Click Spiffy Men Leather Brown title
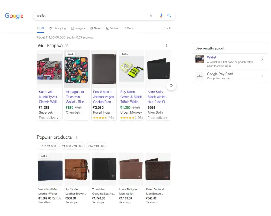The width and height of the screenshot is (271, 216). tap(76, 191)
